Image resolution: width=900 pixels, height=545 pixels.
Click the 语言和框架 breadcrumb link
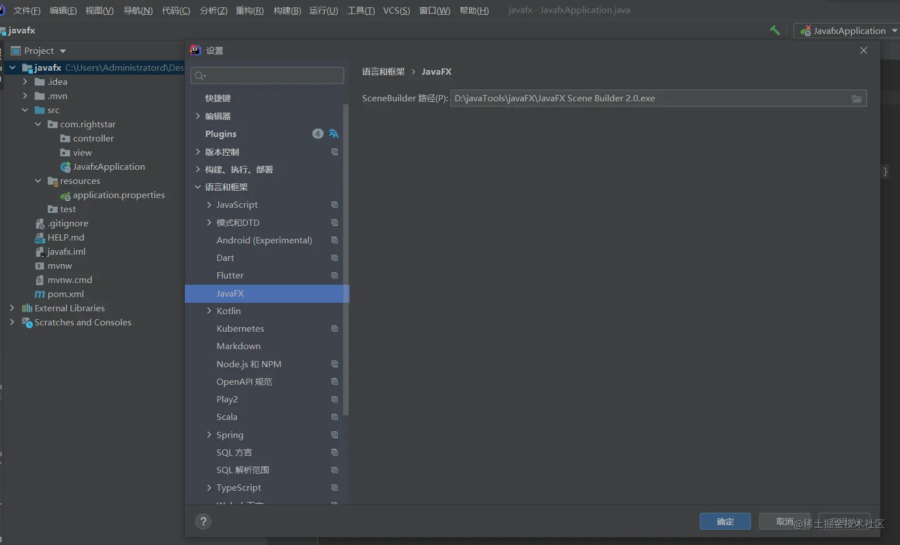pos(383,72)
